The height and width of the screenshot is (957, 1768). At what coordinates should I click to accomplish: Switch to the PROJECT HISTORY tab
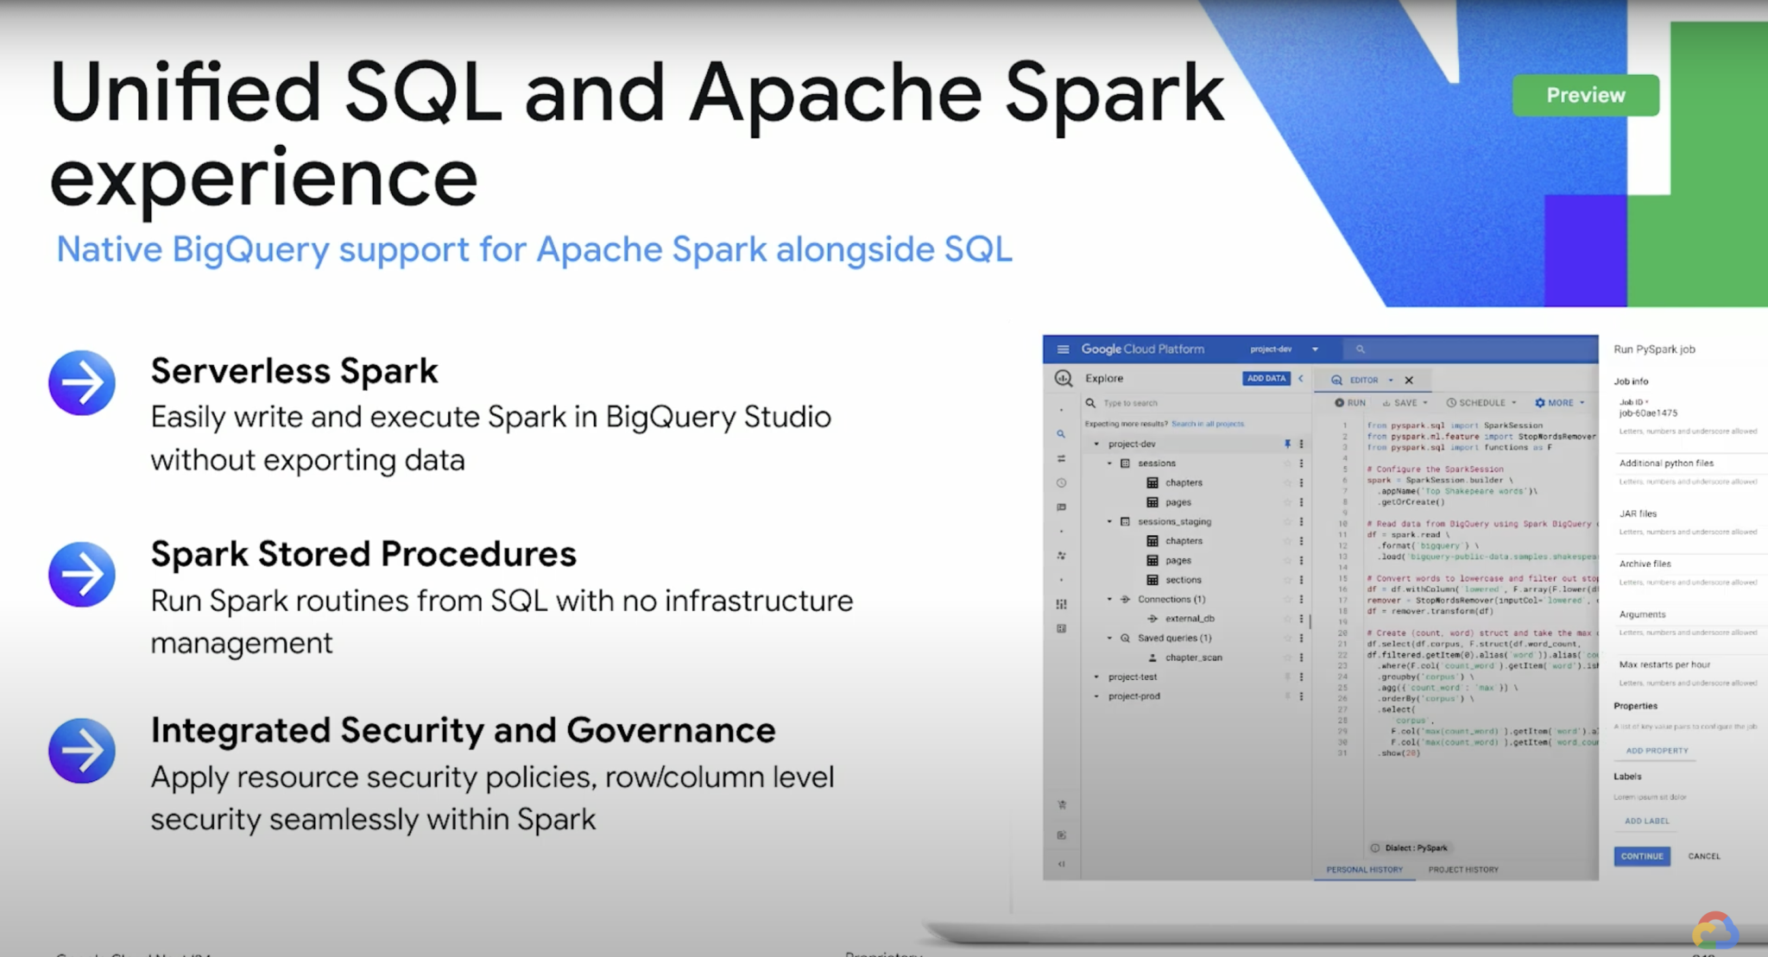point(1462,869)
